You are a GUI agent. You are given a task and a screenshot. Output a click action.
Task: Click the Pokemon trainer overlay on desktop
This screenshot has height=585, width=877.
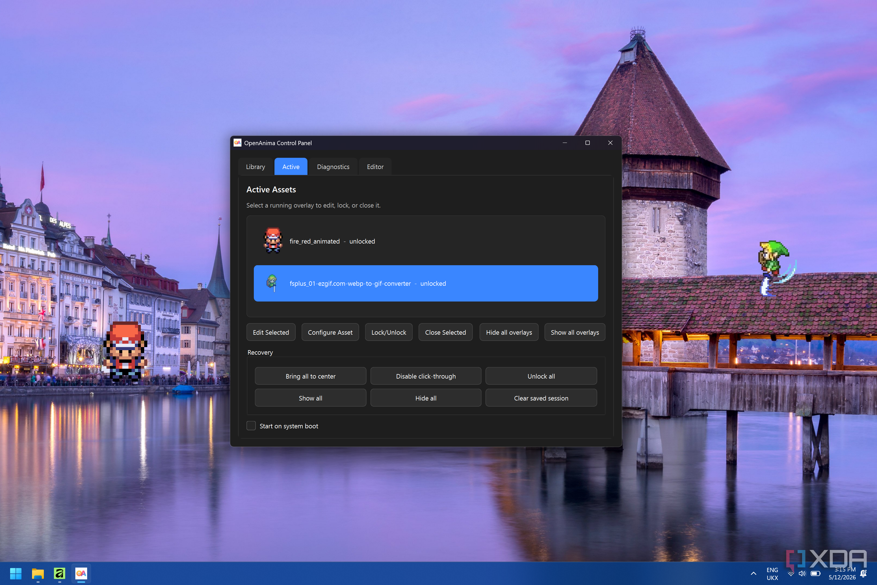coord(125,352)
